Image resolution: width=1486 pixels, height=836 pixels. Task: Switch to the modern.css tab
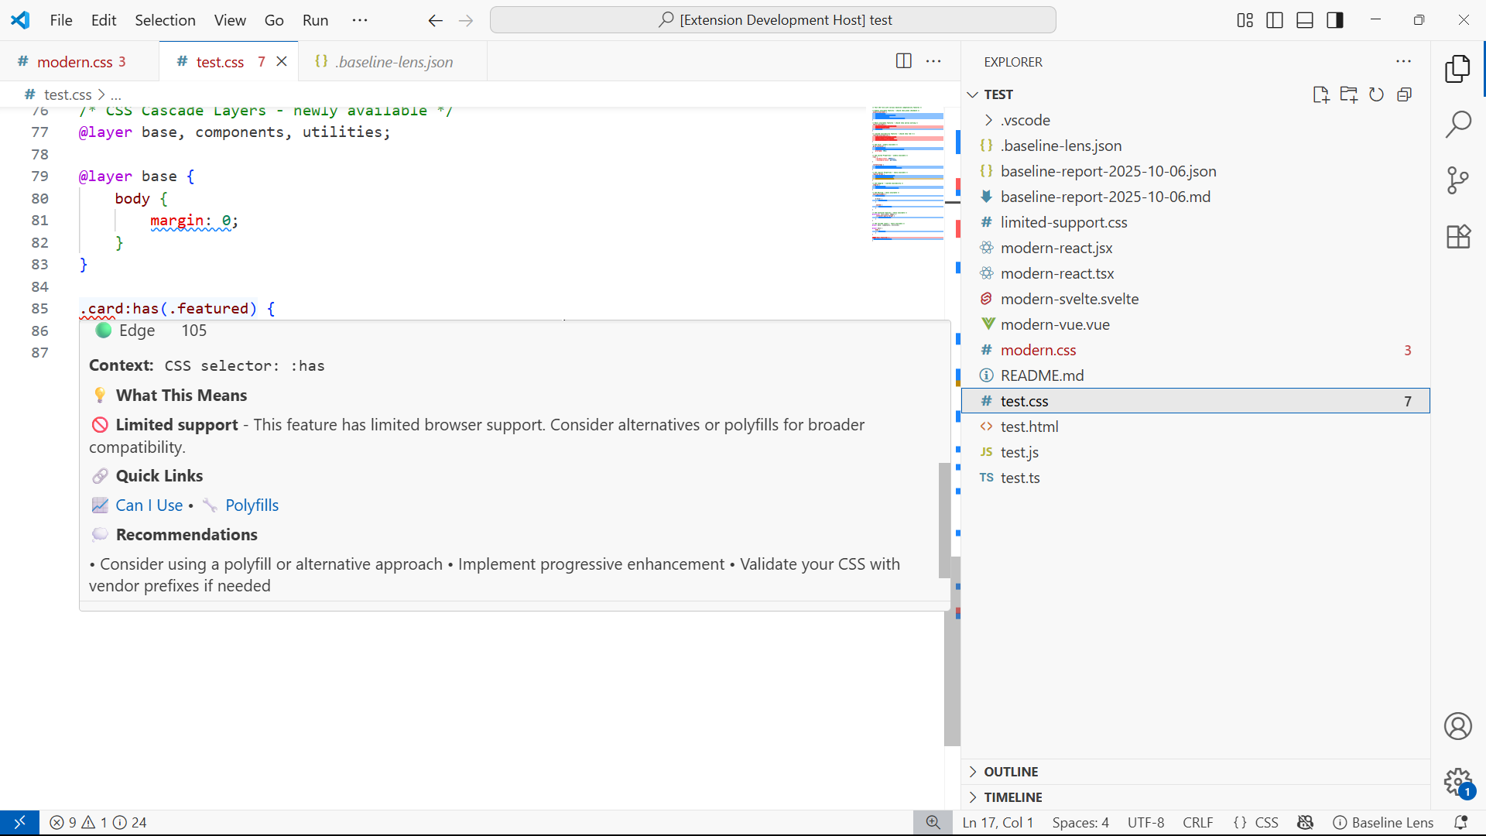click(74, 62)
